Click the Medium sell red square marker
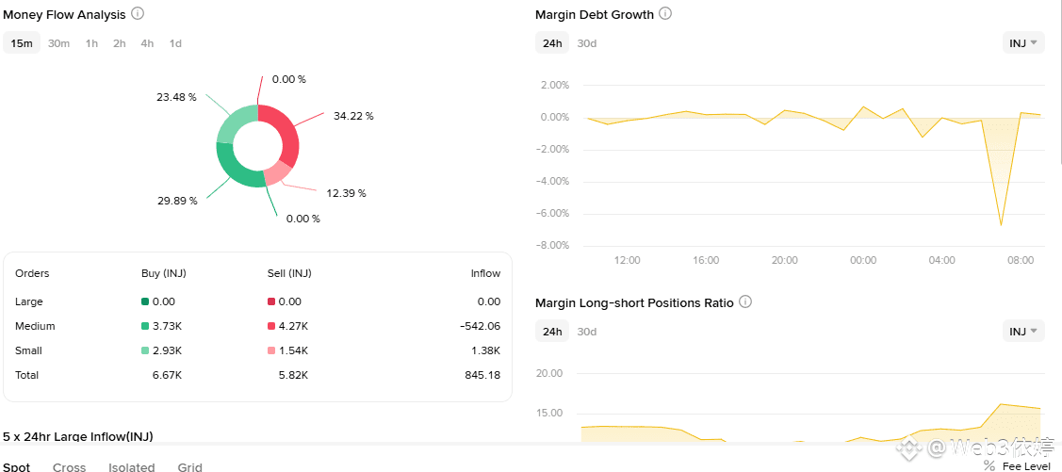The height and width of the screenshot is (472, 1062). pos(271,326)
